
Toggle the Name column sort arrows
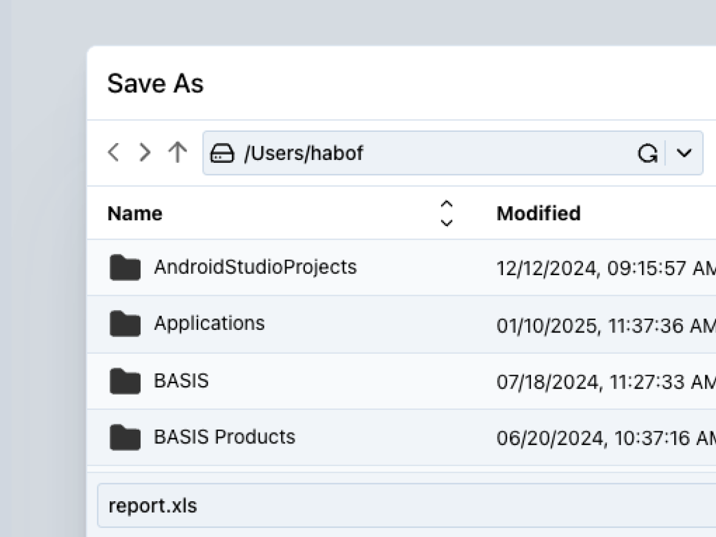446,214
